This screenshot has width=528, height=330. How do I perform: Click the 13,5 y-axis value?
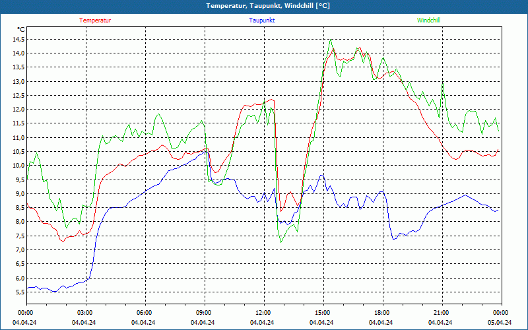(x=19, y=67)
